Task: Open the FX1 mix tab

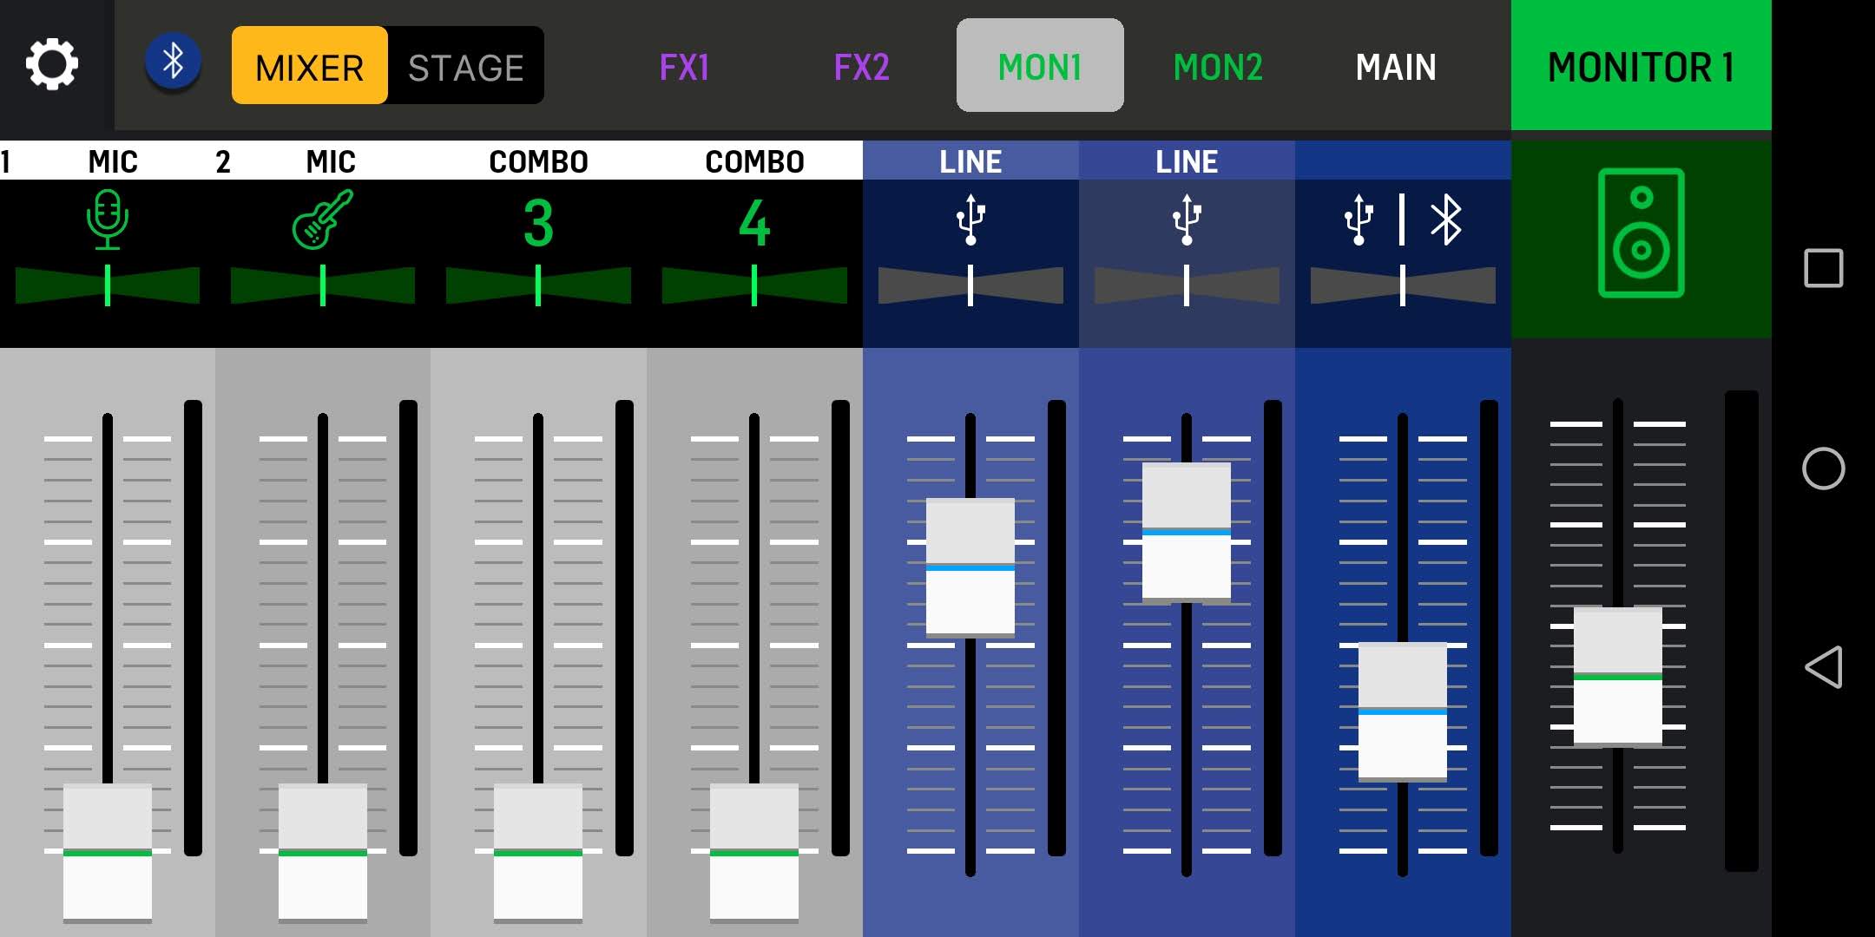Action: pos(684,66)
